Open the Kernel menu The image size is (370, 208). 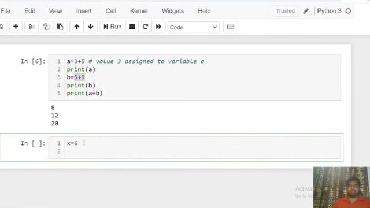139,11
